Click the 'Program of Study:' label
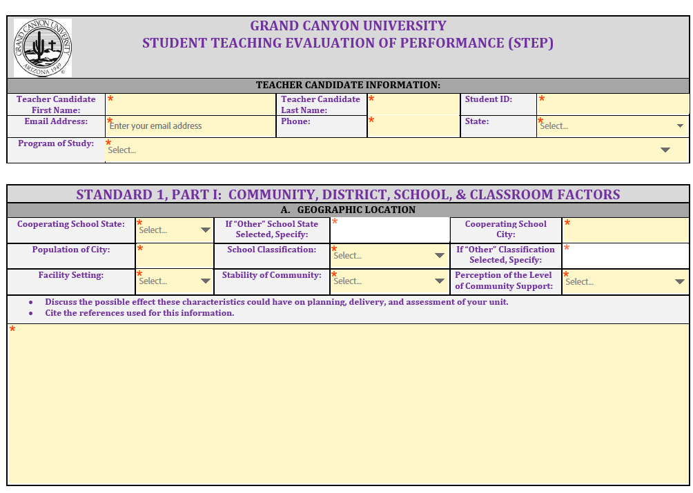Image resolution: width=693 pixels, height=493 pixels. 56,143
